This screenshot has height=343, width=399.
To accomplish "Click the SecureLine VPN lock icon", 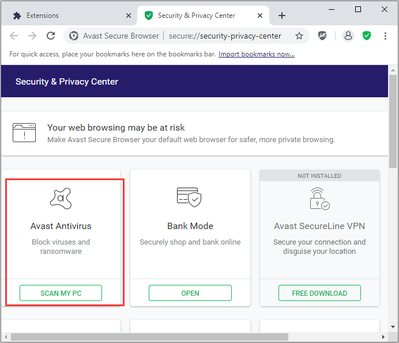I will point(319,199).
